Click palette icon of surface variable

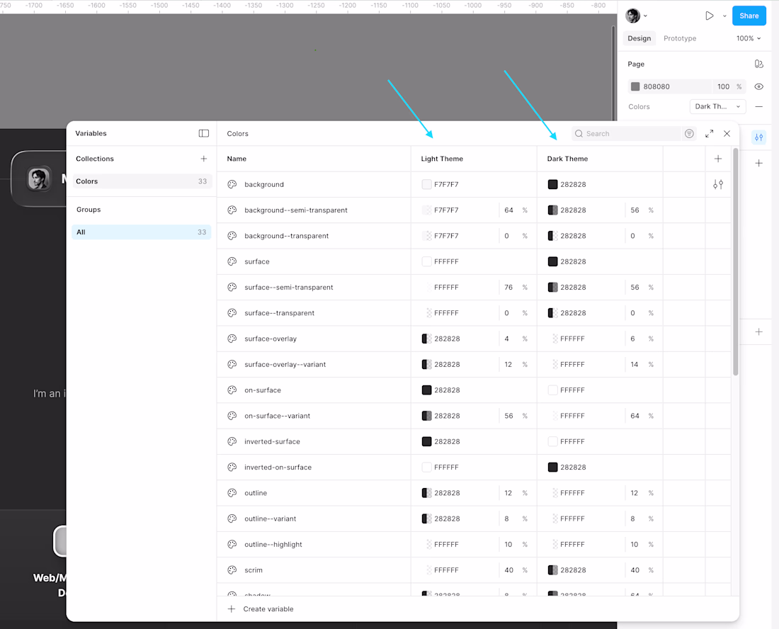[x=232, y=261]
